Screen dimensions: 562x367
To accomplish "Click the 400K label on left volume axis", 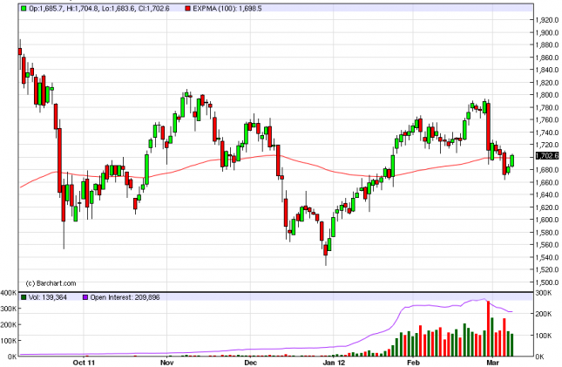I will pyautogui.click(x=9, y=290).
